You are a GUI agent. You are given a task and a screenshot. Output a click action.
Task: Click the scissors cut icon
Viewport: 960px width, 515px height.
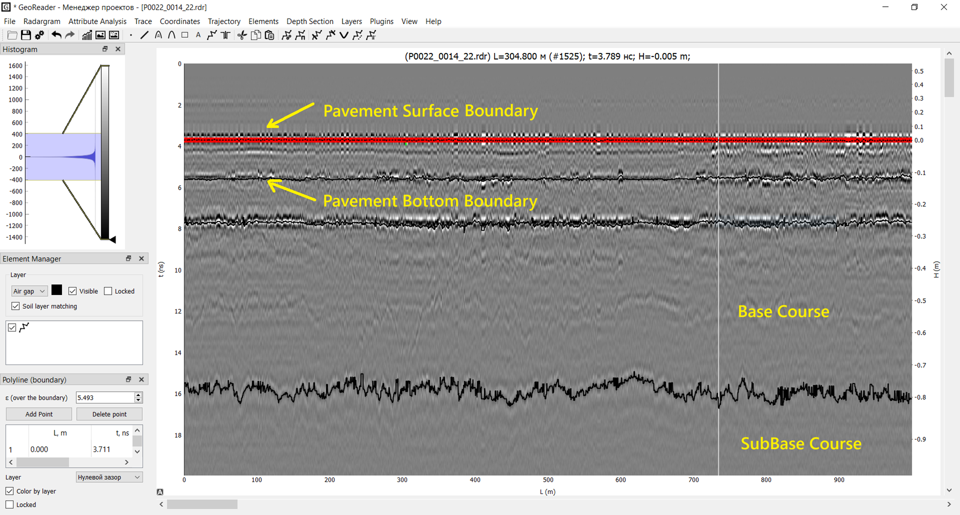tap(242, 36)
